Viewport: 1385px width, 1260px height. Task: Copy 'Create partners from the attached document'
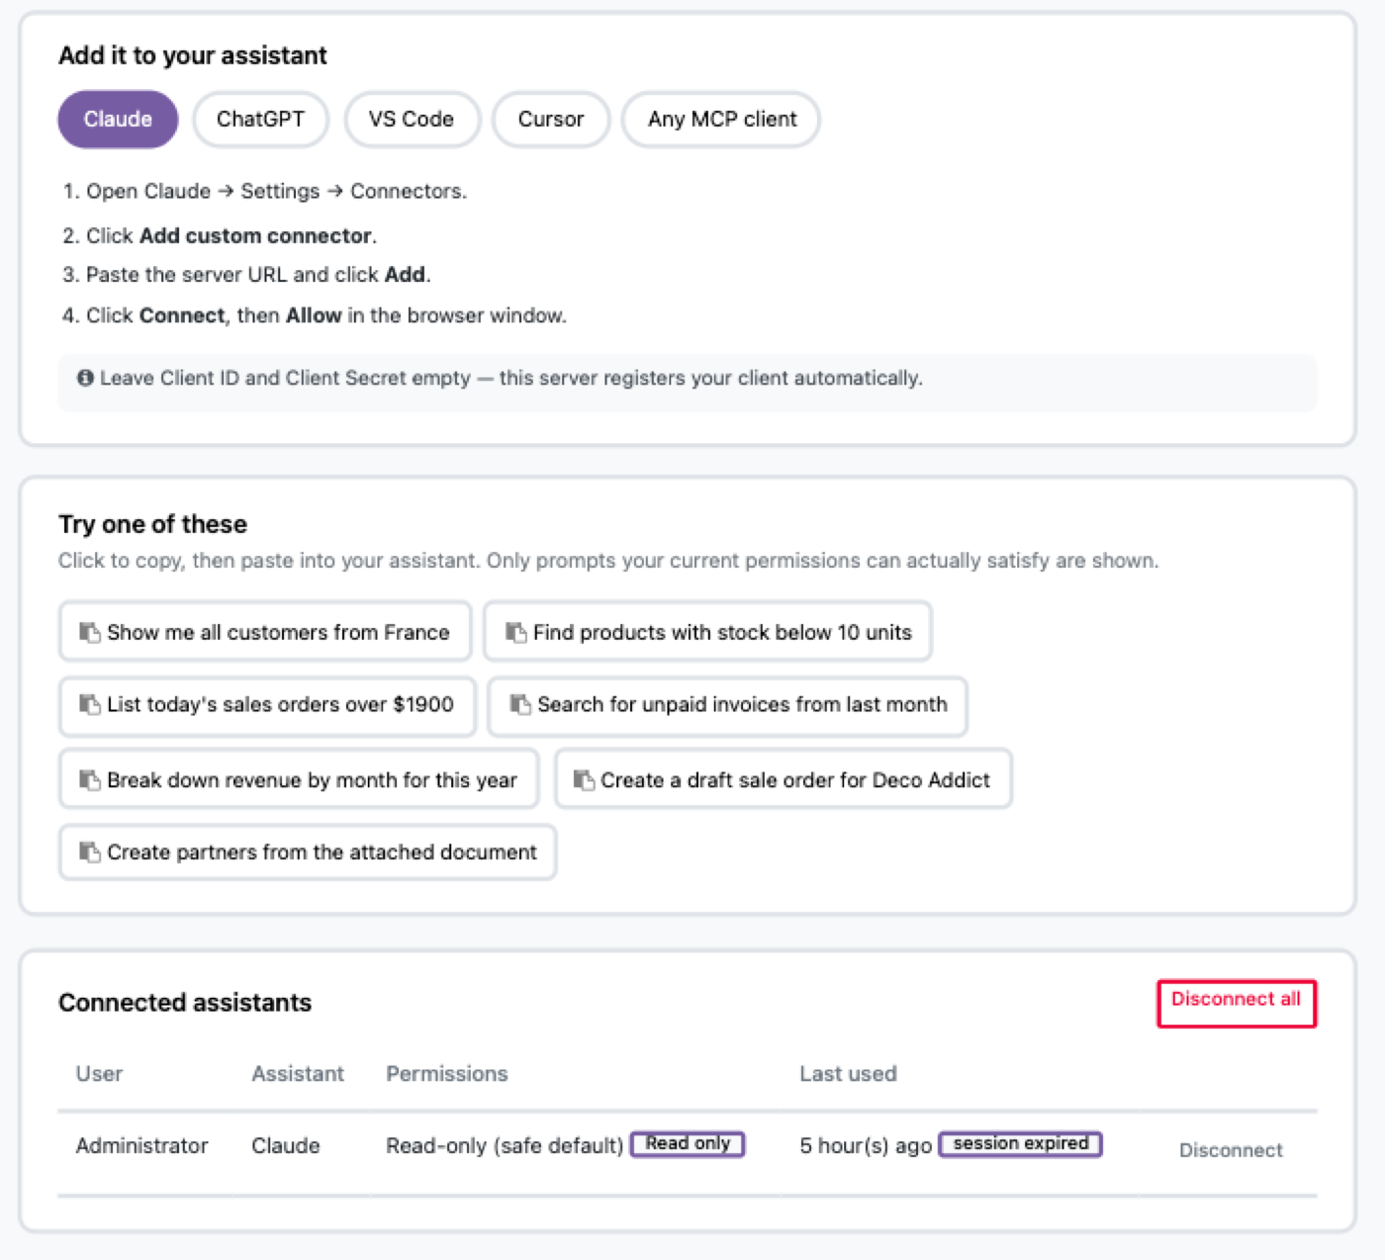[308, 853]
